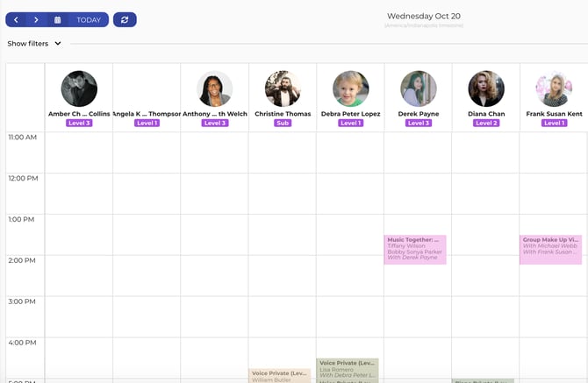Advance to next day with right chevron
The width and height of the screenshot is (588, 383).
(x=36, y=20)
